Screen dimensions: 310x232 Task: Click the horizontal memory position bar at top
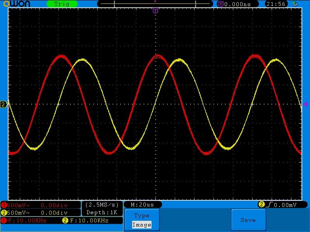(155, 4)
